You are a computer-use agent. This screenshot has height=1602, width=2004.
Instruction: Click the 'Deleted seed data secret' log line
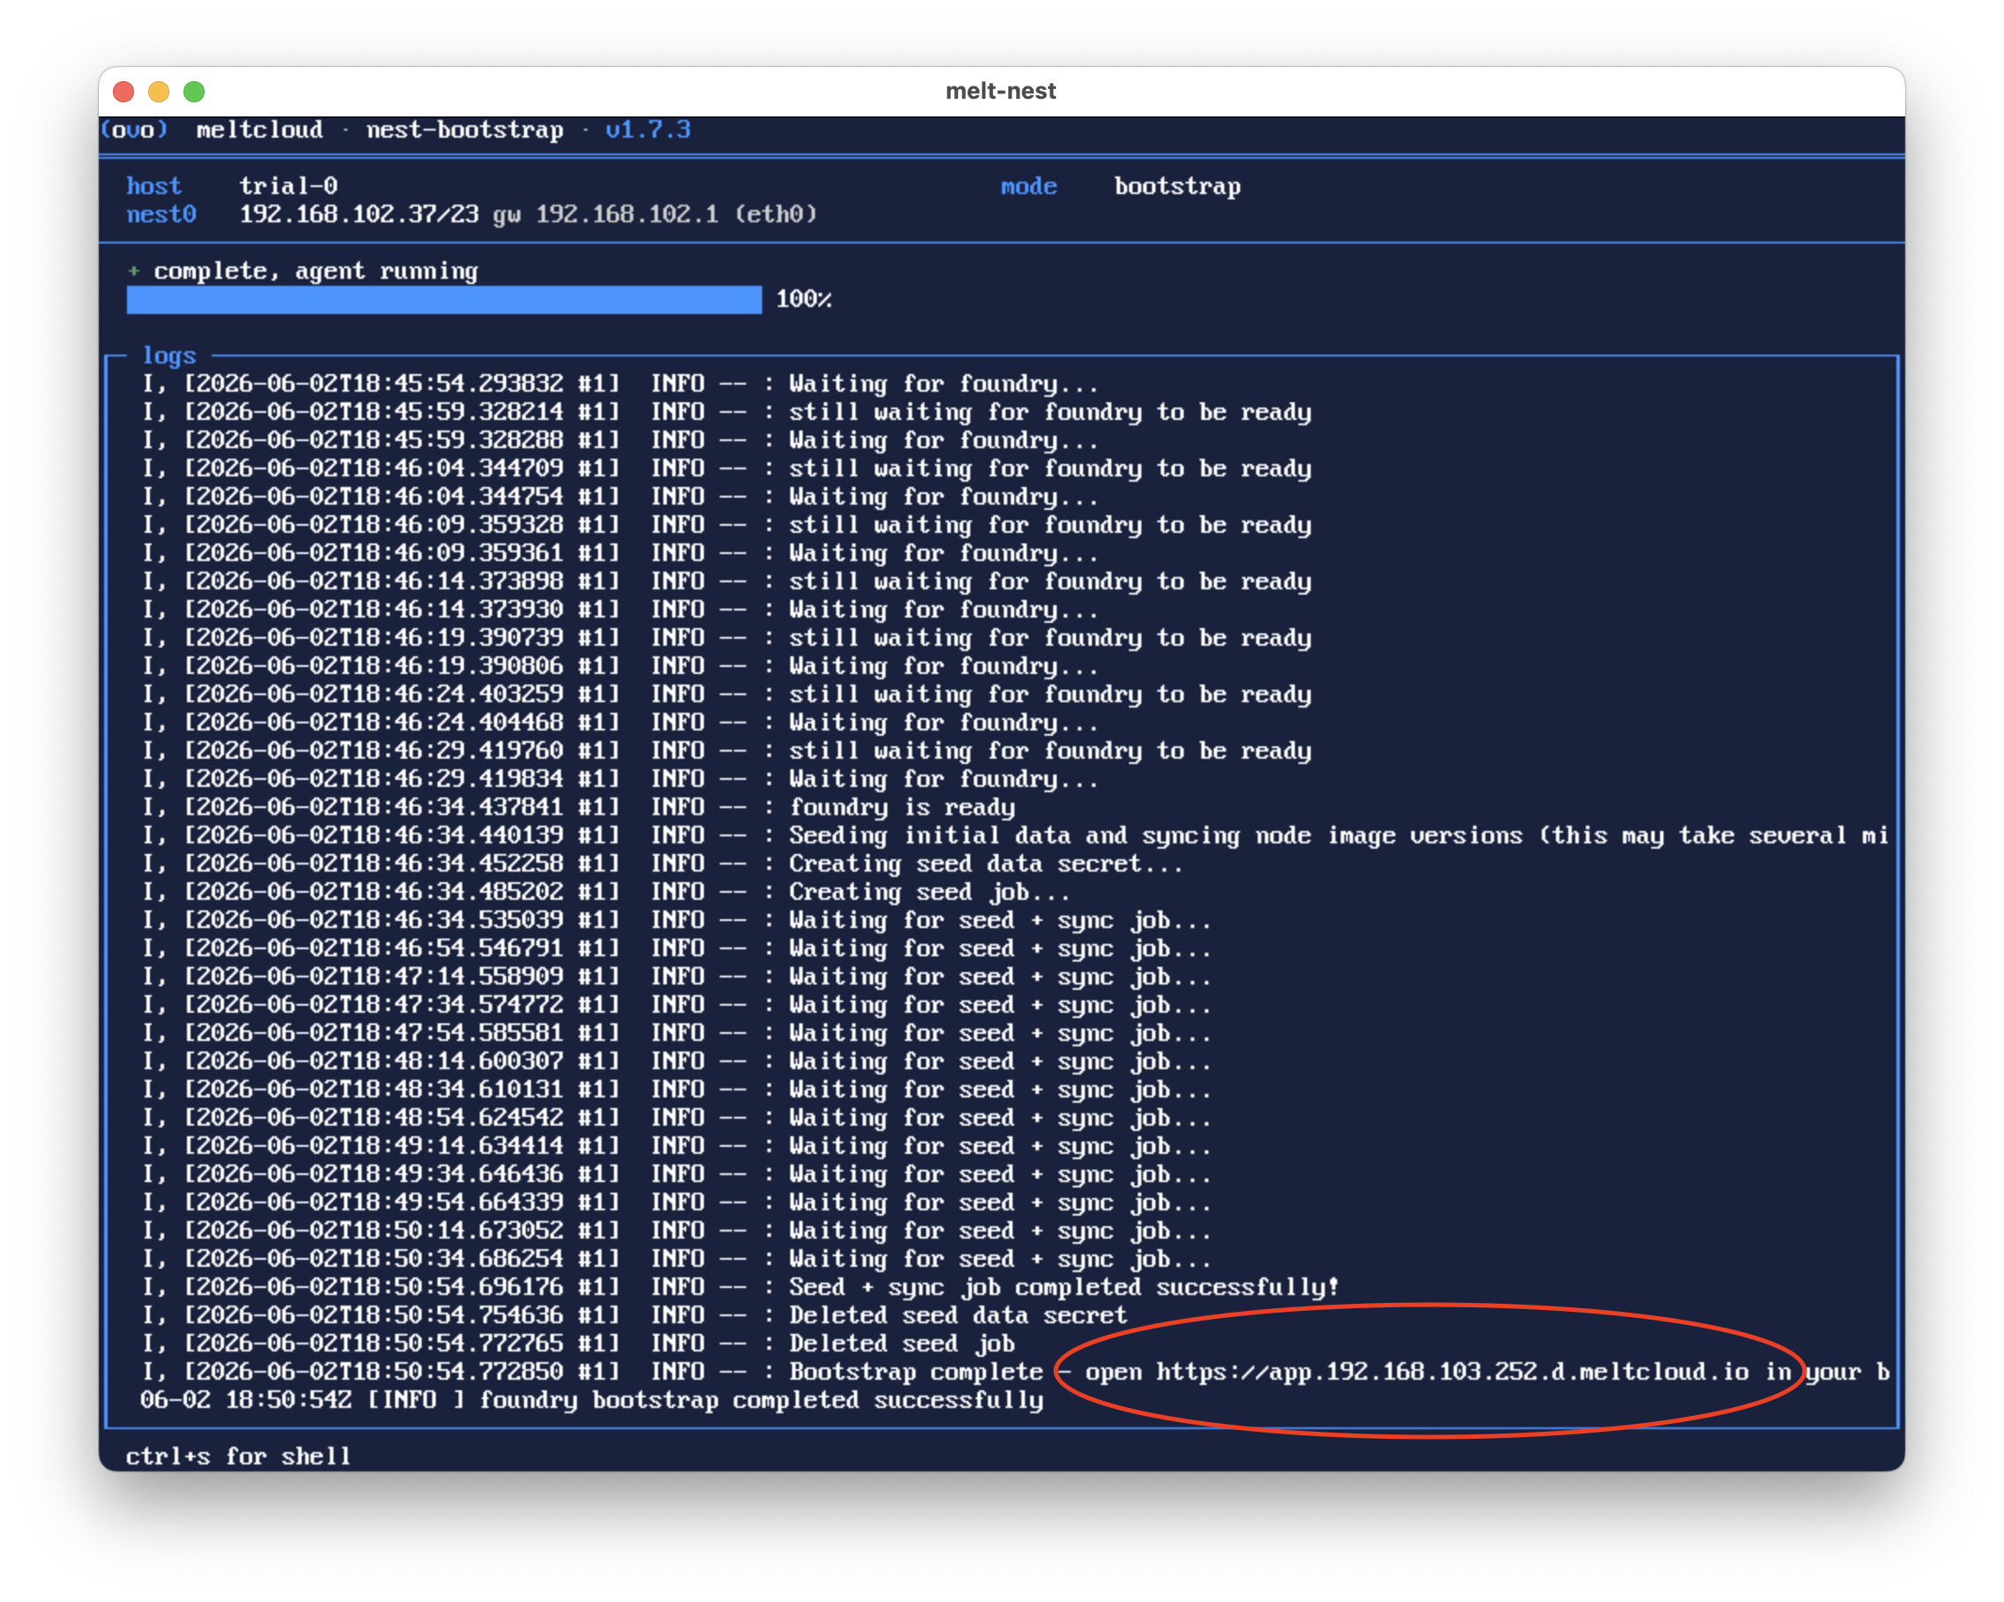[634, 1314]
